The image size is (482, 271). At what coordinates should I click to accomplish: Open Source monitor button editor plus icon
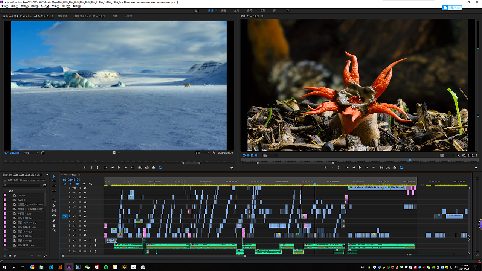point(232,167)
